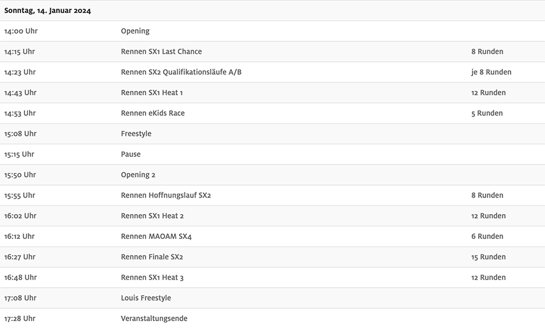The width and height of the screenshot is (545, 328).
Task: Select the Freestyle row at 15:08
Action: 272,134
